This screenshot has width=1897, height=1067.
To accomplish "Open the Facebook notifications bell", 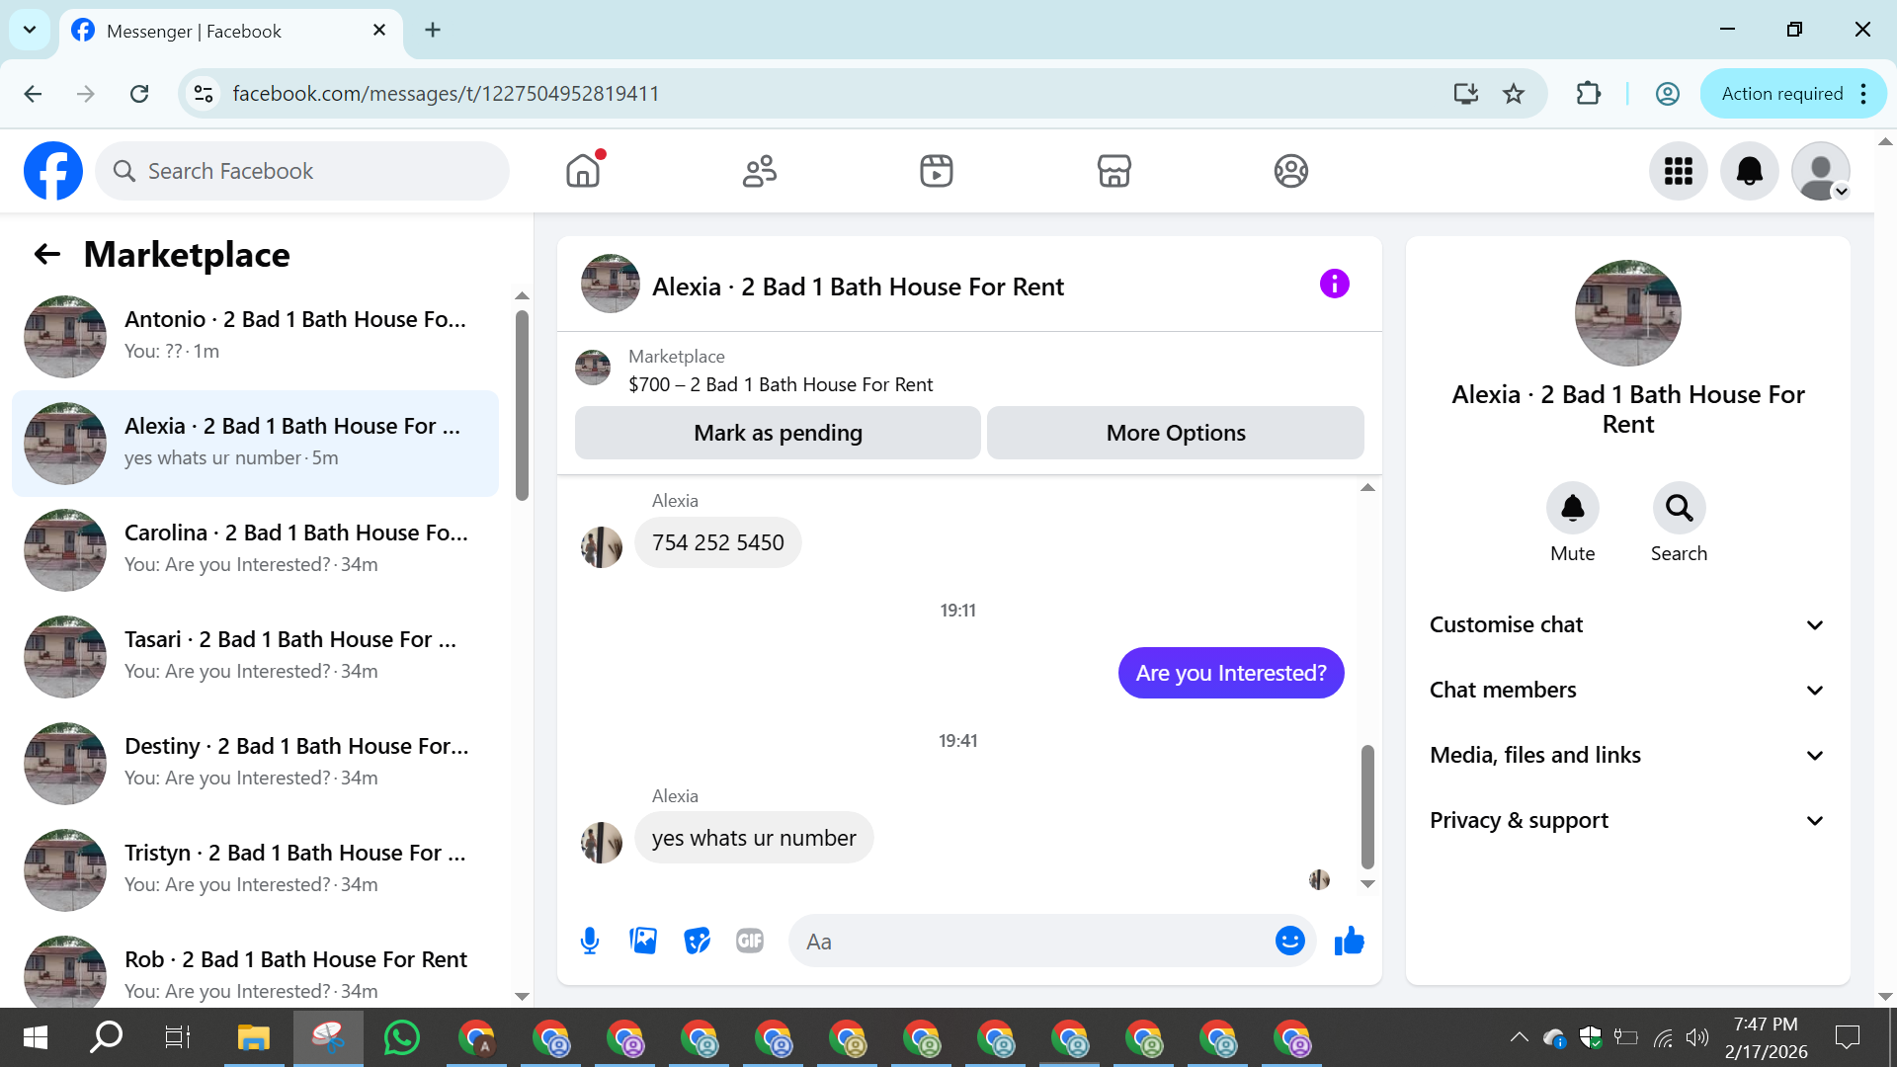I will 1749,171.
